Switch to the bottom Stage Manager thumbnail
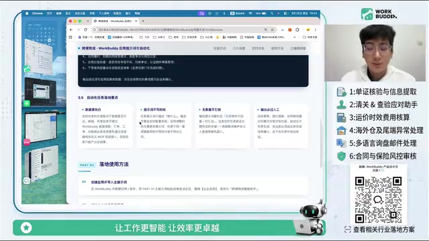This screenshot has width=429, height=241. 42,163
